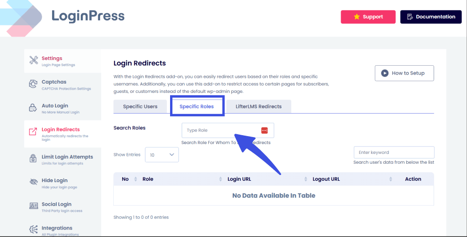Click the Limit Login Attempts lock icon
This screenshot has height=237, width=467.
pos(34,159)
